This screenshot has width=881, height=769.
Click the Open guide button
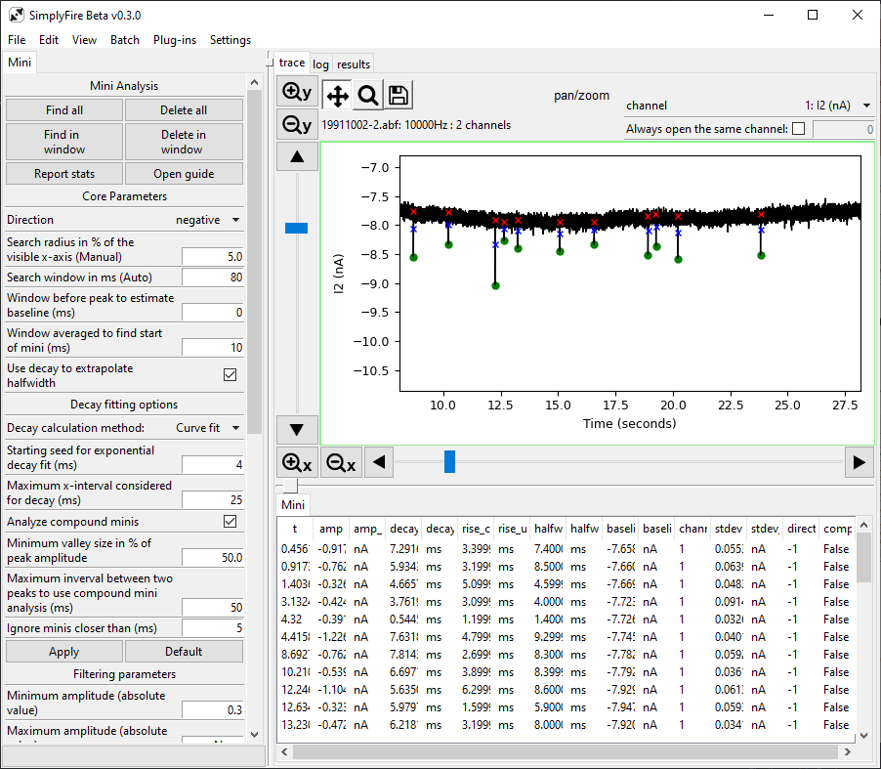coord(184,174)
